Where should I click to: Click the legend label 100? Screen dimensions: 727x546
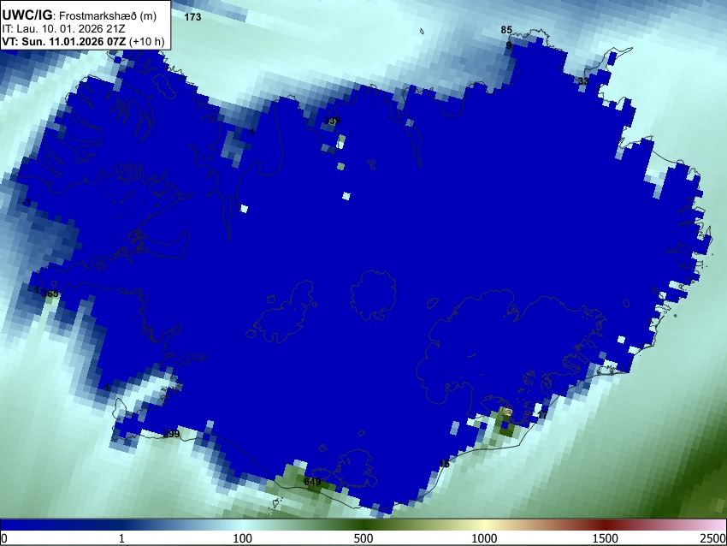tap(243, 538)
